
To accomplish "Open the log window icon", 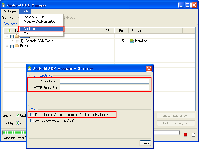I will (193, 135).
